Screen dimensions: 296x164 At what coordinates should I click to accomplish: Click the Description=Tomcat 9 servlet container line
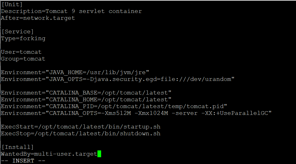71,11
